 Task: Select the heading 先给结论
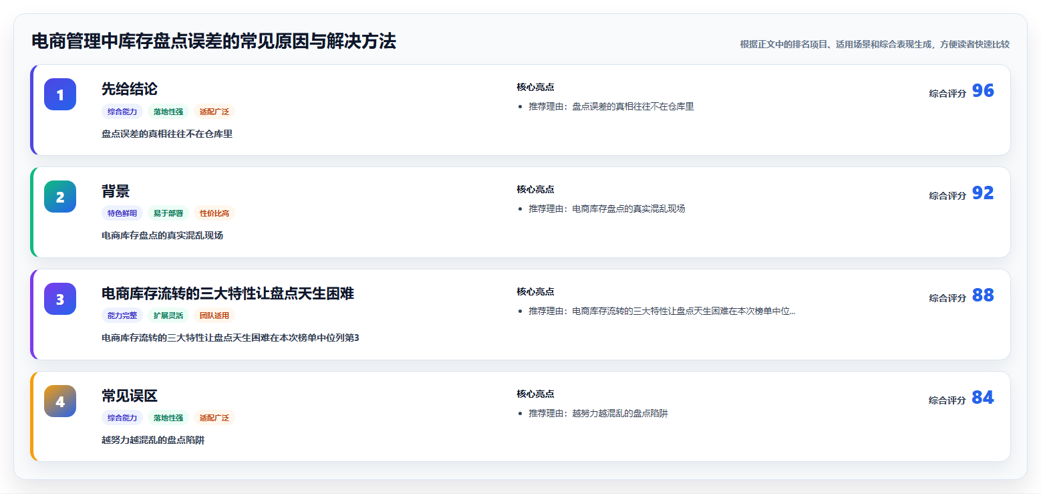click(130, 89)
